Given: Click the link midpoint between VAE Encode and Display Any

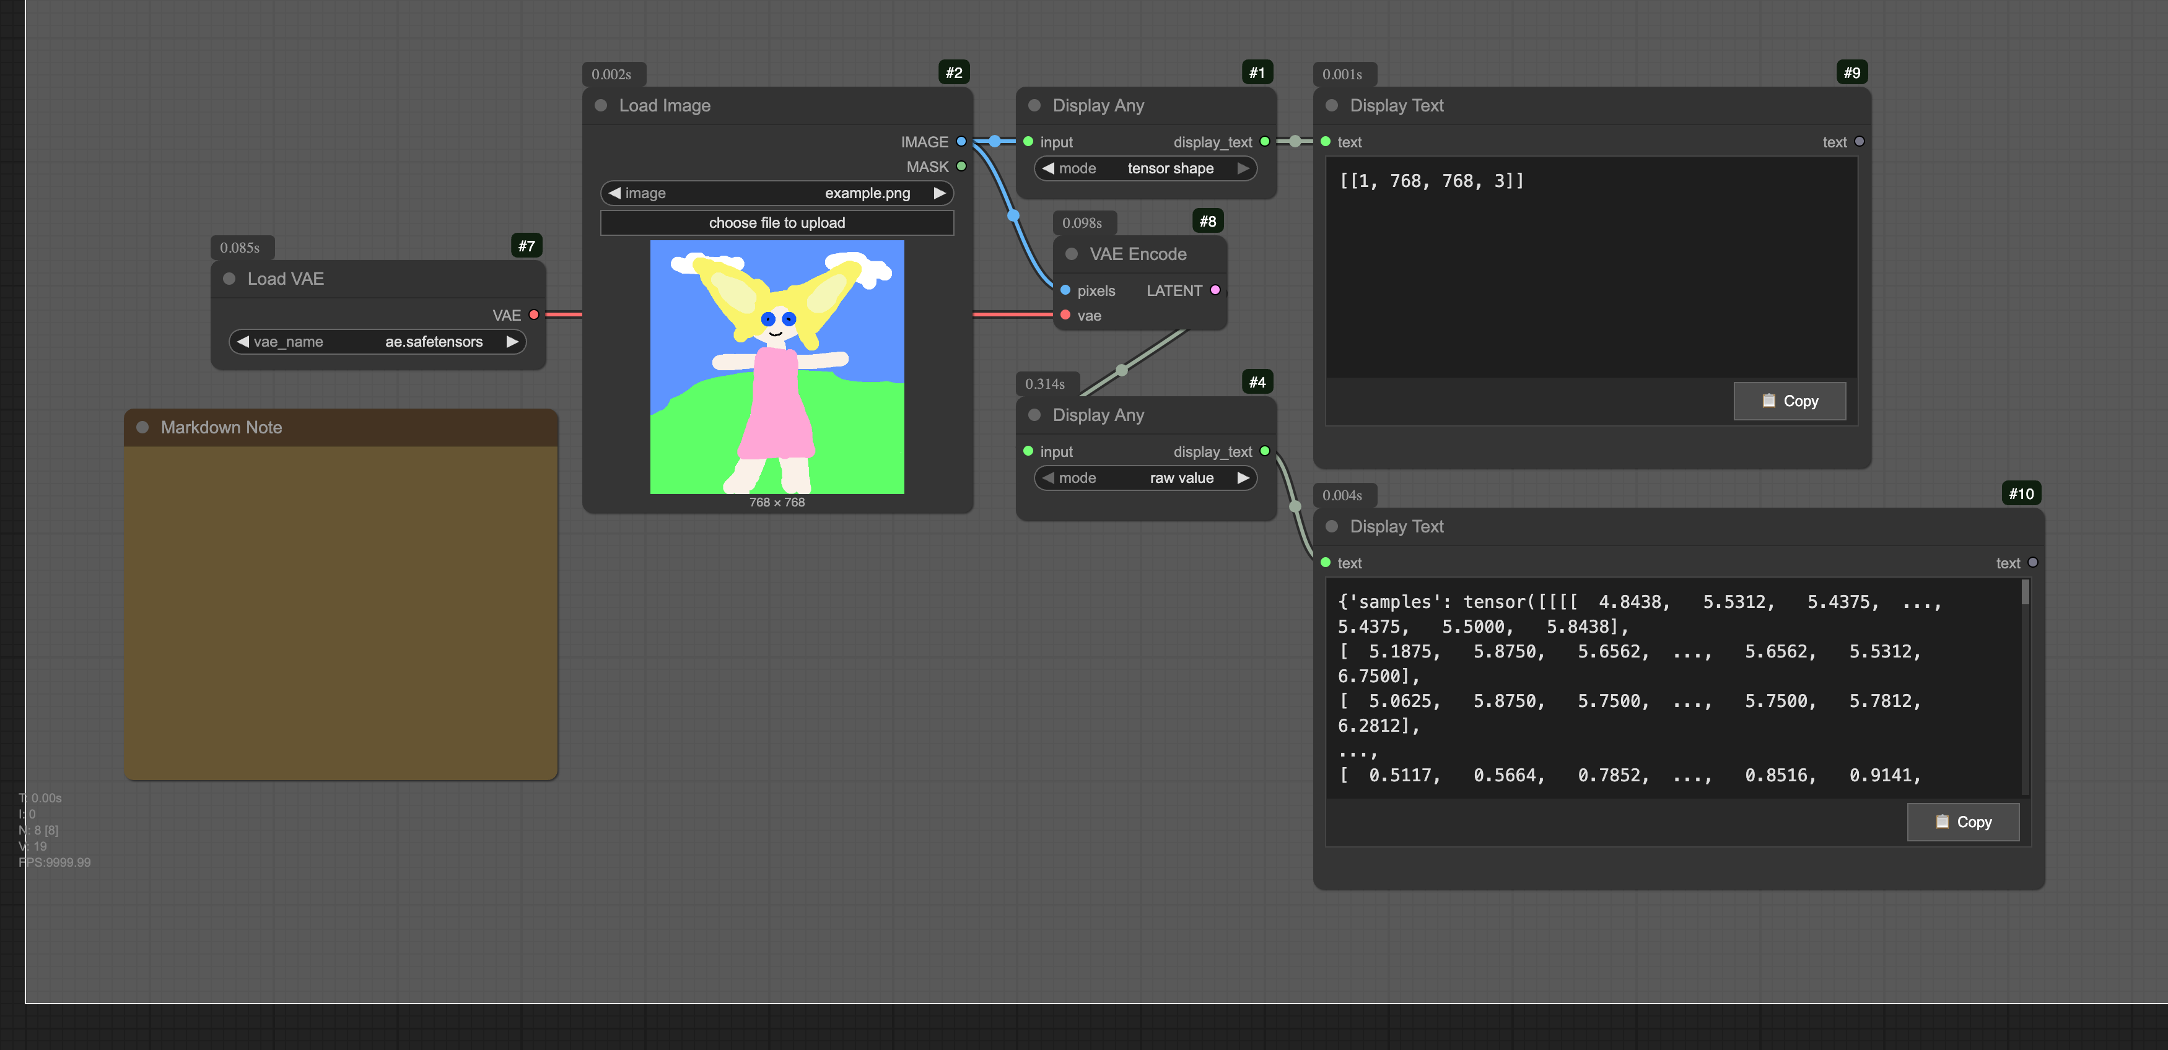Looking at the screenshot, I should click(x=1121, y=370).
